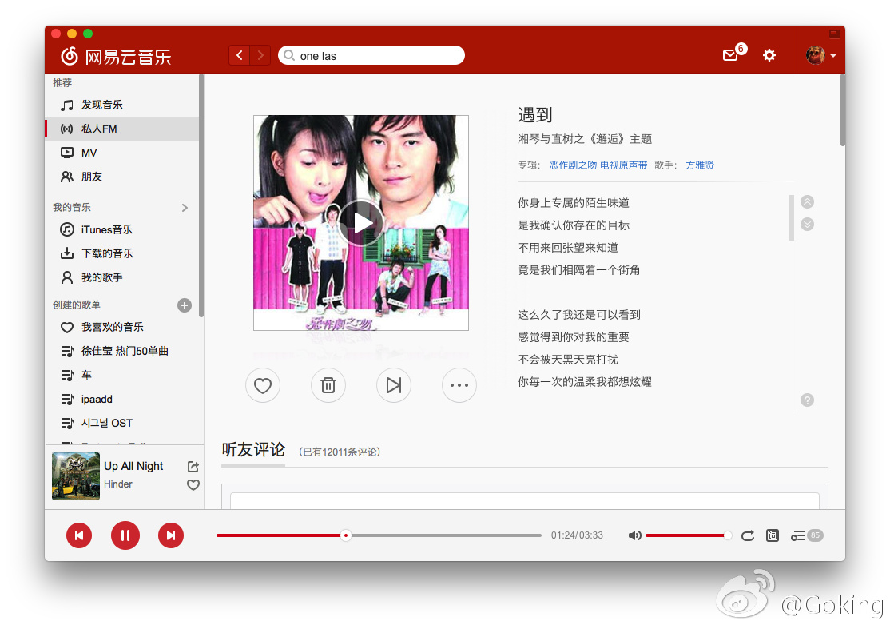Image resolution: width=890 pixels, height=625 pixels.
Task: Open artist link 方雅贤
Action: pos(700,165)
